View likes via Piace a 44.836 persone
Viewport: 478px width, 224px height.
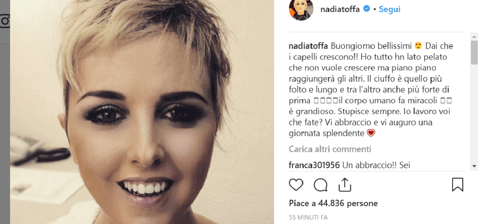pos(333,204)
